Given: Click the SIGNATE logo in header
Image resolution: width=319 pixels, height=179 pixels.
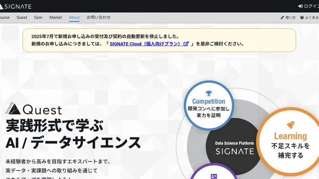Looking at the screenshot, I should tap(16, 6).
